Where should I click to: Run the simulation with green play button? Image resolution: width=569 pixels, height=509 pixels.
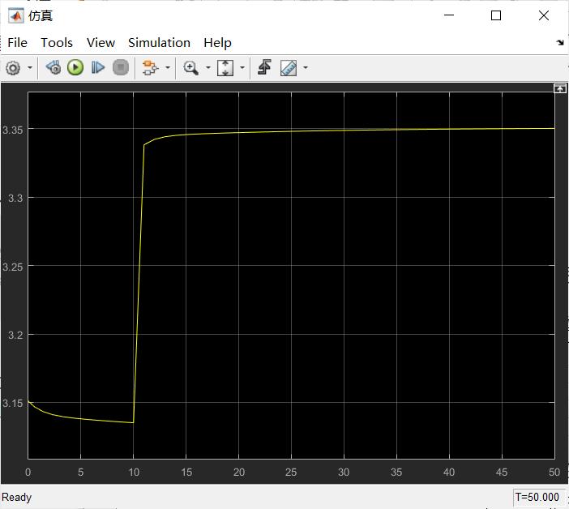click(x=75, y=68)
